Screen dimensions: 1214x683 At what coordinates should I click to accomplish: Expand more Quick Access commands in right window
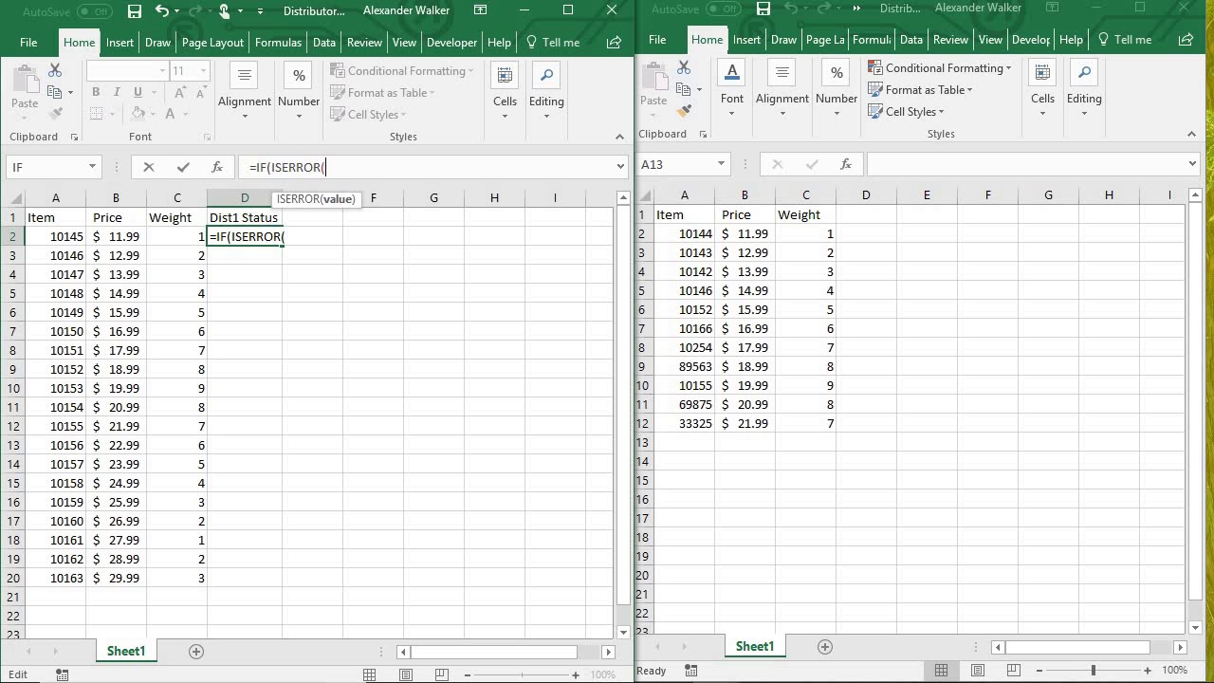[x=857, y=9]
